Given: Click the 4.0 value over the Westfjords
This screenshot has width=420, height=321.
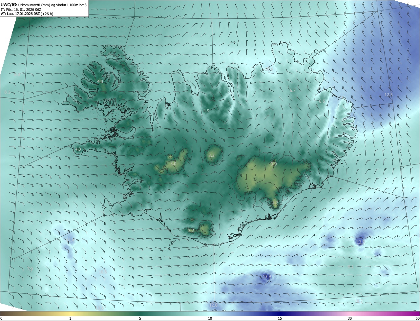Looking at the screenshot, I should tap(100, 81).
